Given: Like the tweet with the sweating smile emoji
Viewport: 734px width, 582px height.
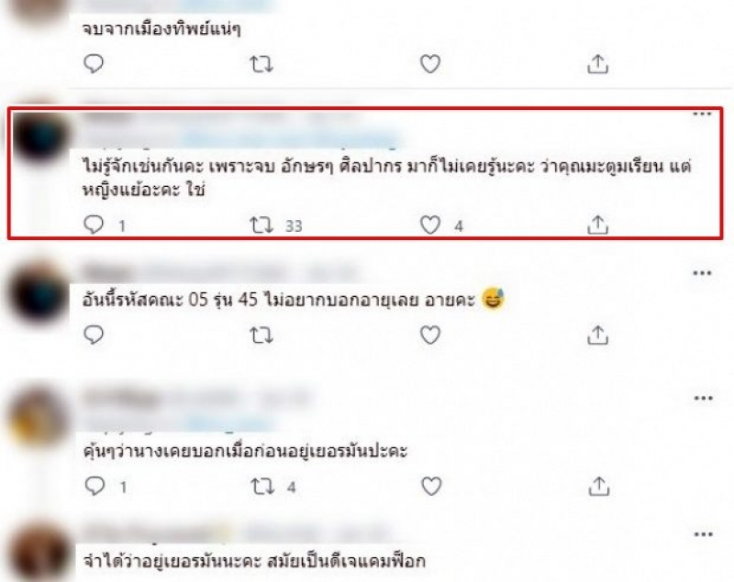Looking at the screenshot, I should pos(429,335).
